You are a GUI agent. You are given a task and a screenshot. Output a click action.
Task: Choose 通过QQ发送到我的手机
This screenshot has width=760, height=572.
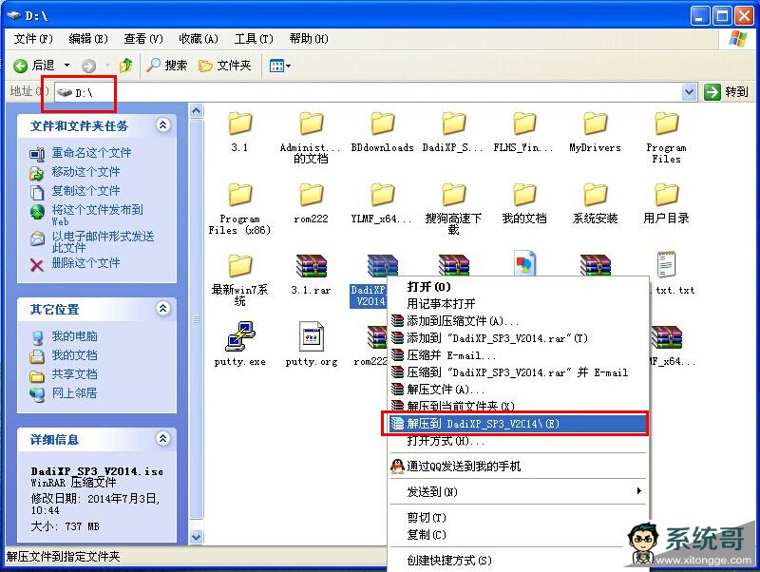[519, 467]
